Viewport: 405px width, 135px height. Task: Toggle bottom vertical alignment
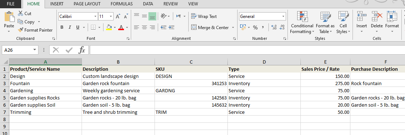[152, 16]
